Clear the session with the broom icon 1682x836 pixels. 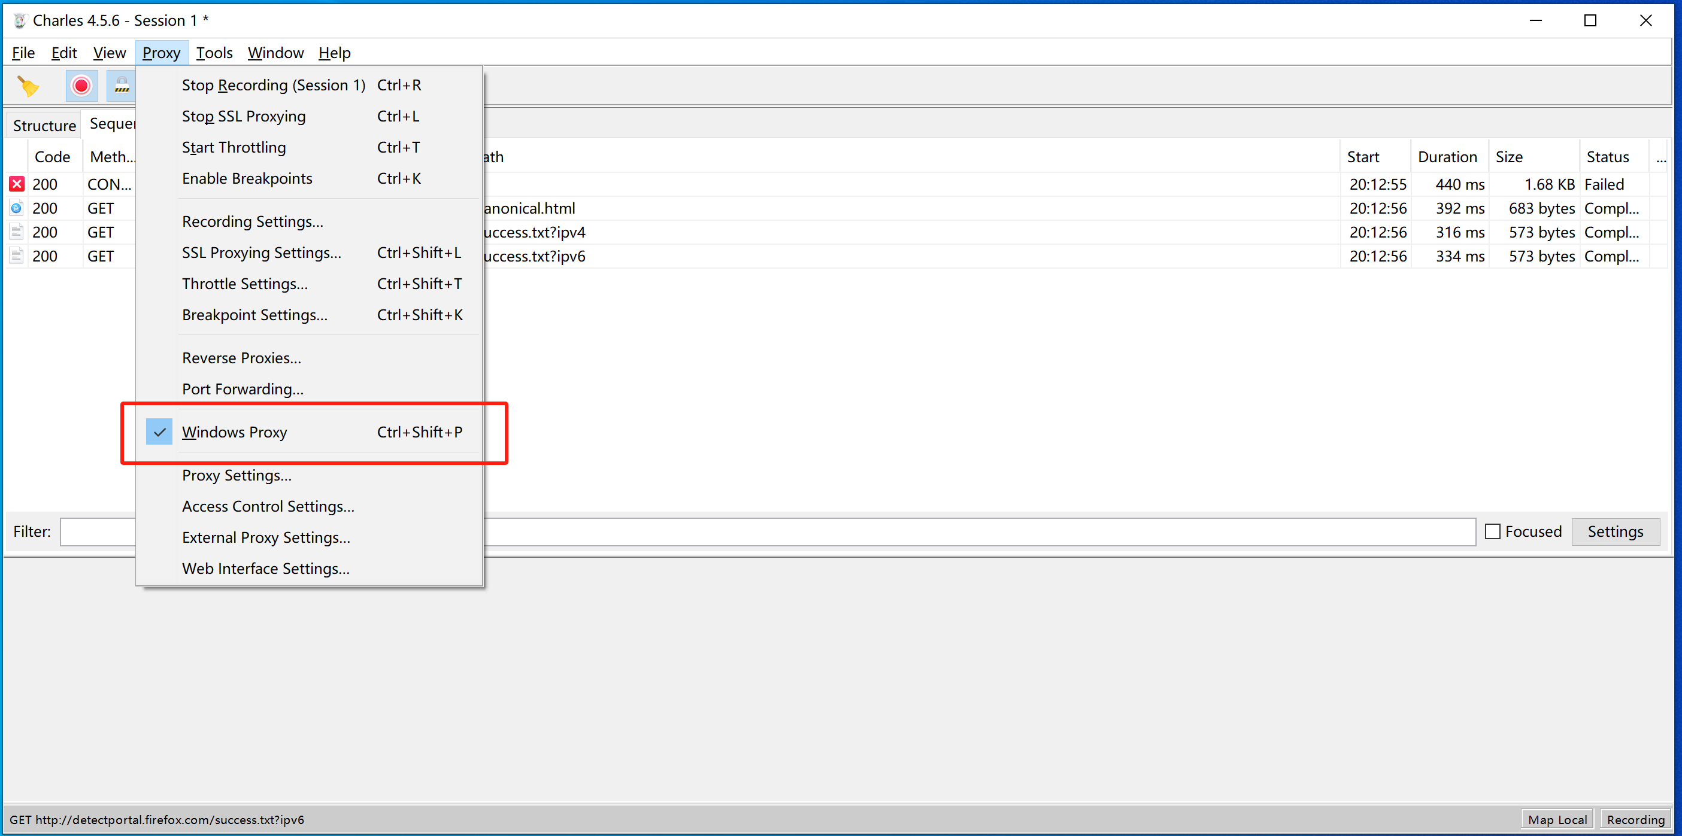[28, 86]
